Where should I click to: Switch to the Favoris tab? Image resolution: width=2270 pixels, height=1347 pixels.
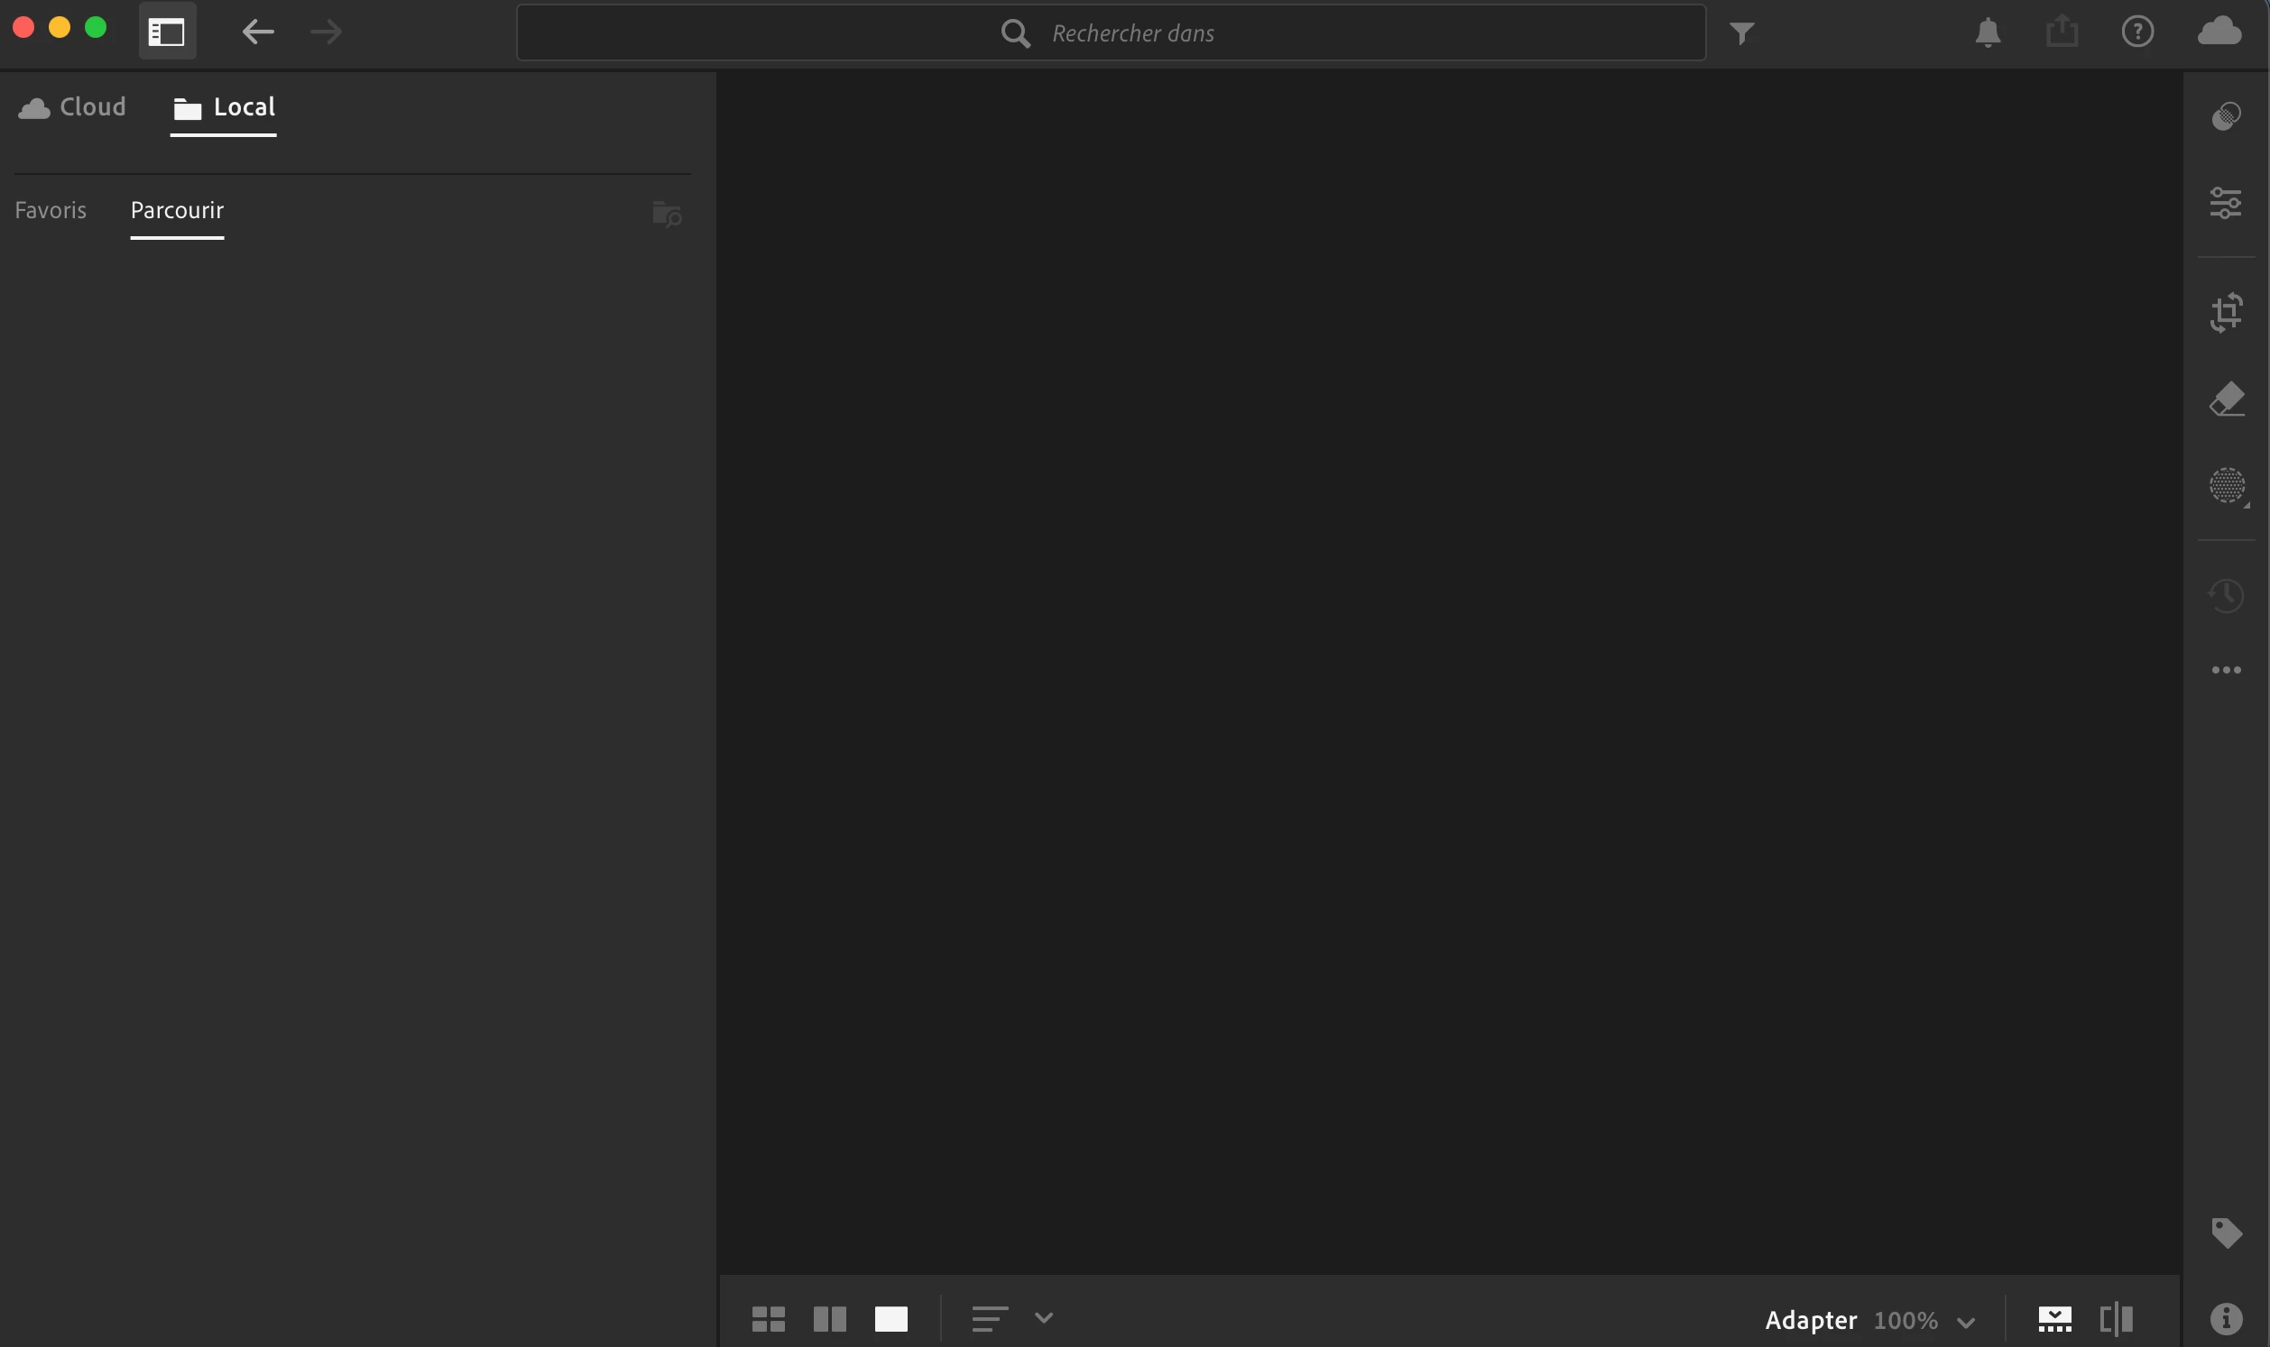click(x=51, y=211)
